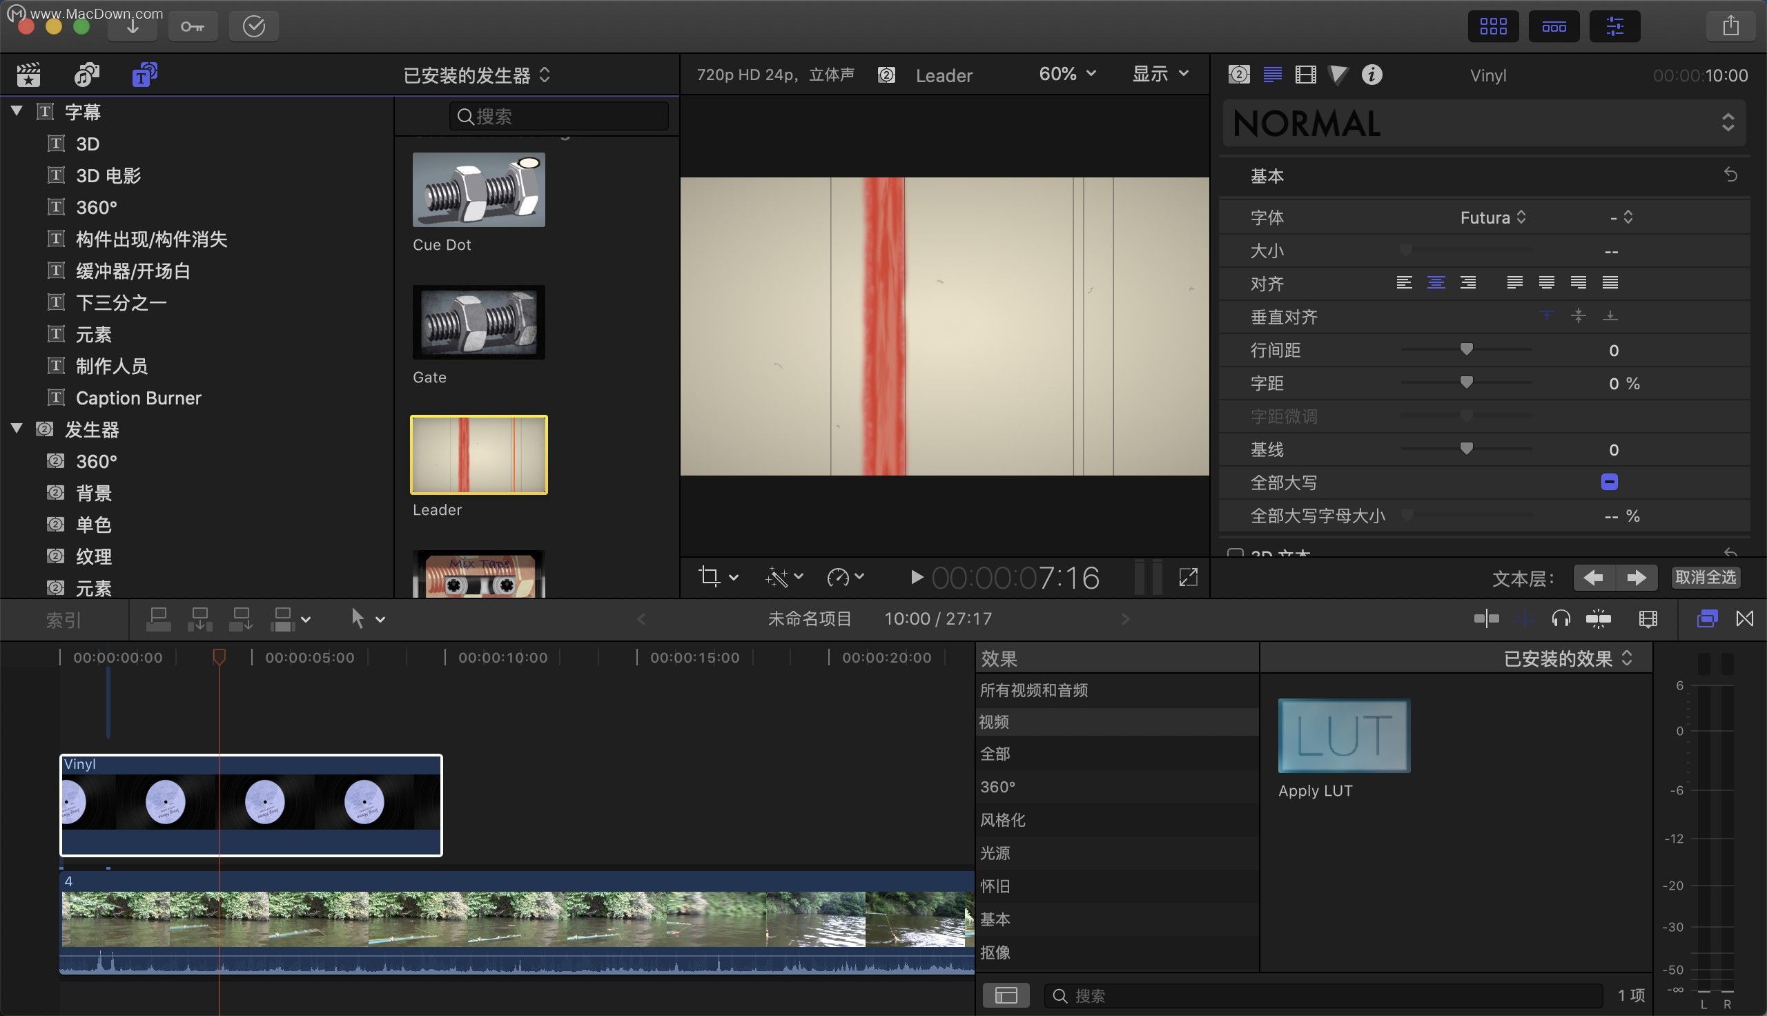
Task: Toggle the Effects browser icon
Action: [1706, 619]
